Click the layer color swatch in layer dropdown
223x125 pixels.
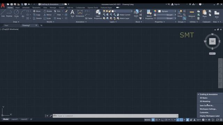(113, 11)
